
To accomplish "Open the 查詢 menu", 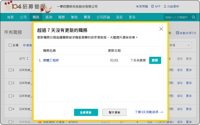I will [49, 17].
